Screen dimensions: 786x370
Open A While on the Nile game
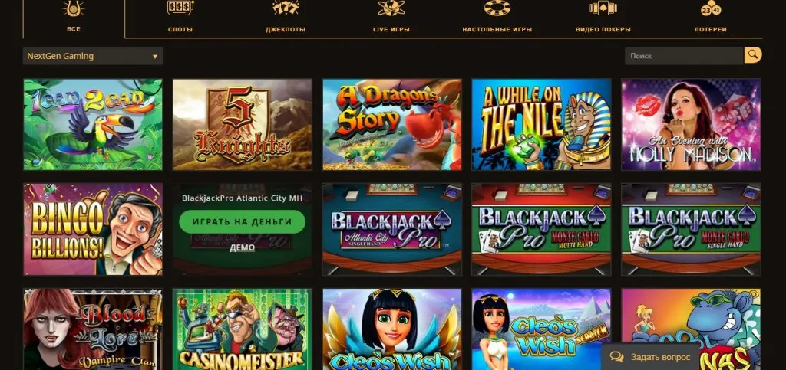(x=541, y=125)
